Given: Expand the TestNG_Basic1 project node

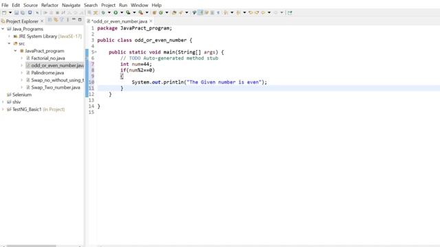Looking at the screenshot, I should point(3,109).
